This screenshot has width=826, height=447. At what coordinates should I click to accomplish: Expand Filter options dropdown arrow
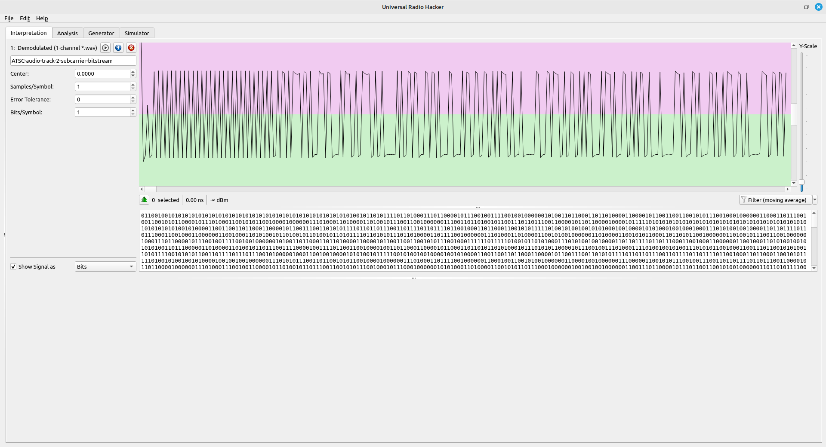coord(814,200)
